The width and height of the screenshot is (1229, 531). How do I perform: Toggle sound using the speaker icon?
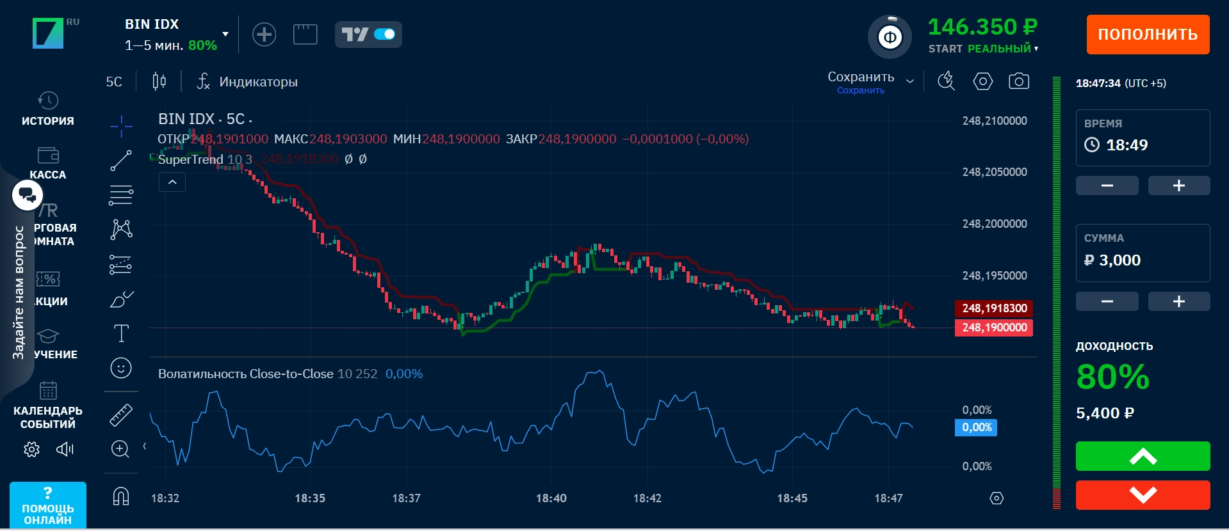(x=65, y=449)
